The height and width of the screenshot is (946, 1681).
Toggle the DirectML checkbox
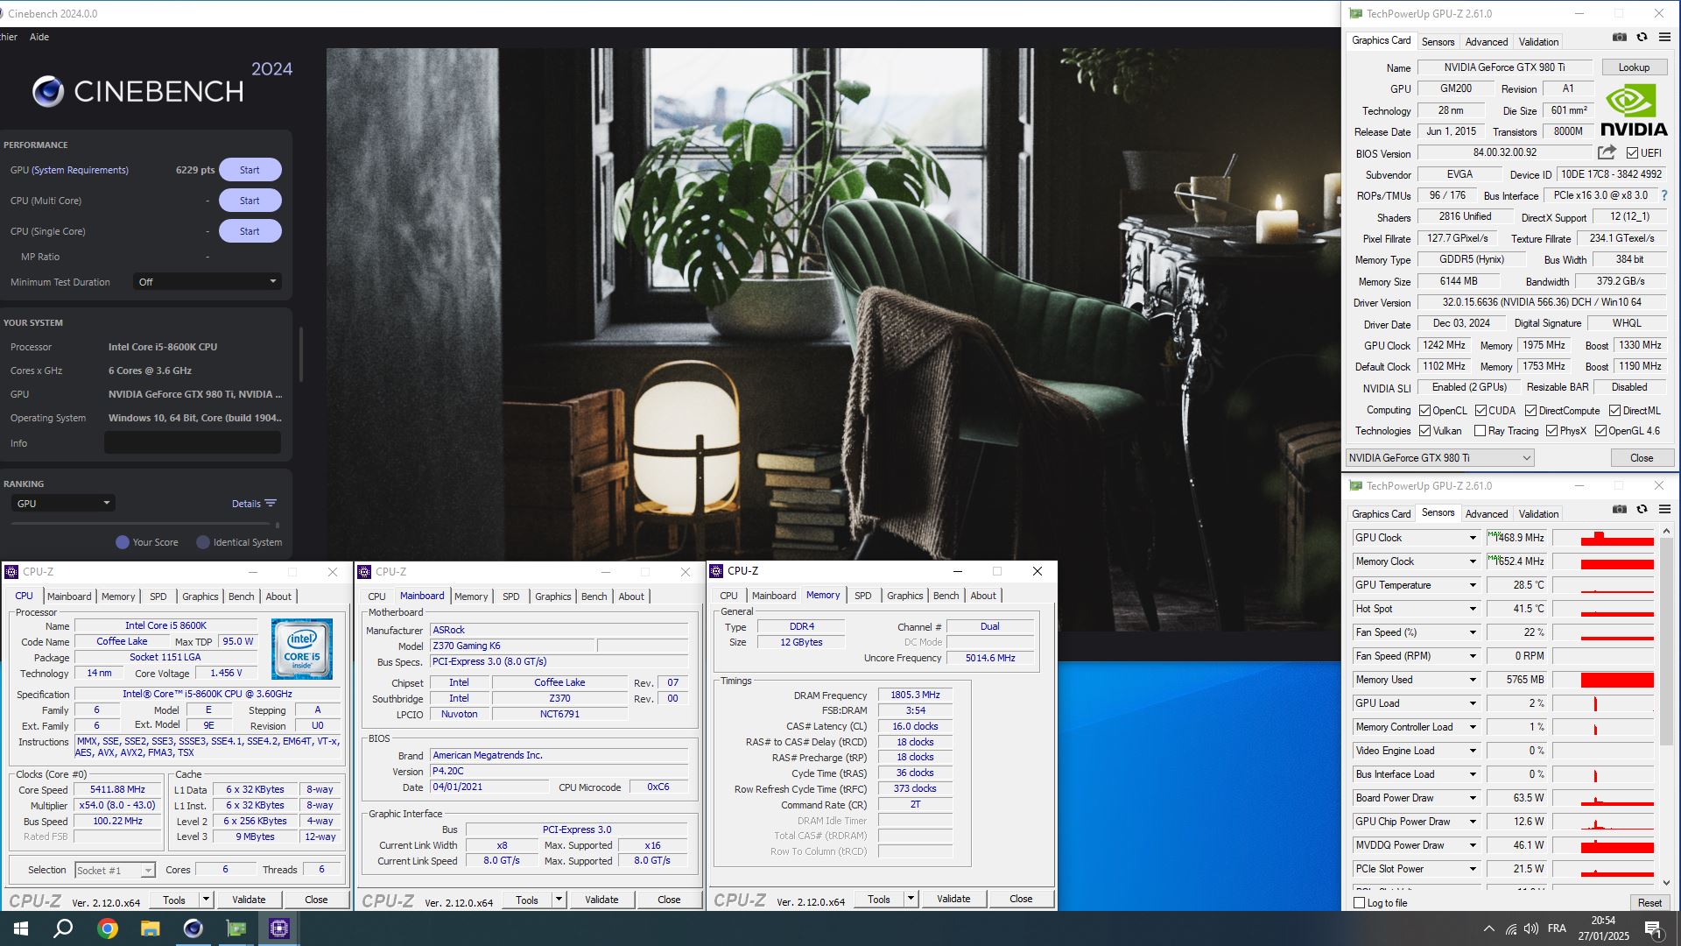[x=1614, y=411]
